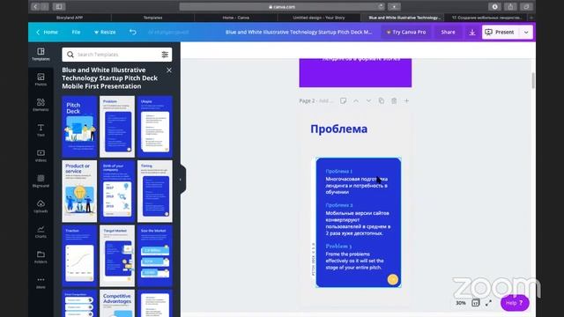Open the Text sidebar panel

click(41, 130)
